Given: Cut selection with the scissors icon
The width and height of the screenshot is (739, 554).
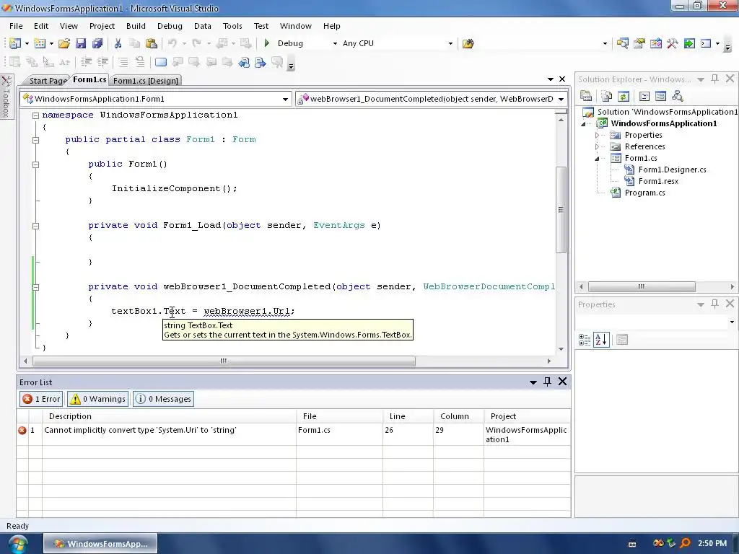Looking at the screenshot, I should point(118,43).
